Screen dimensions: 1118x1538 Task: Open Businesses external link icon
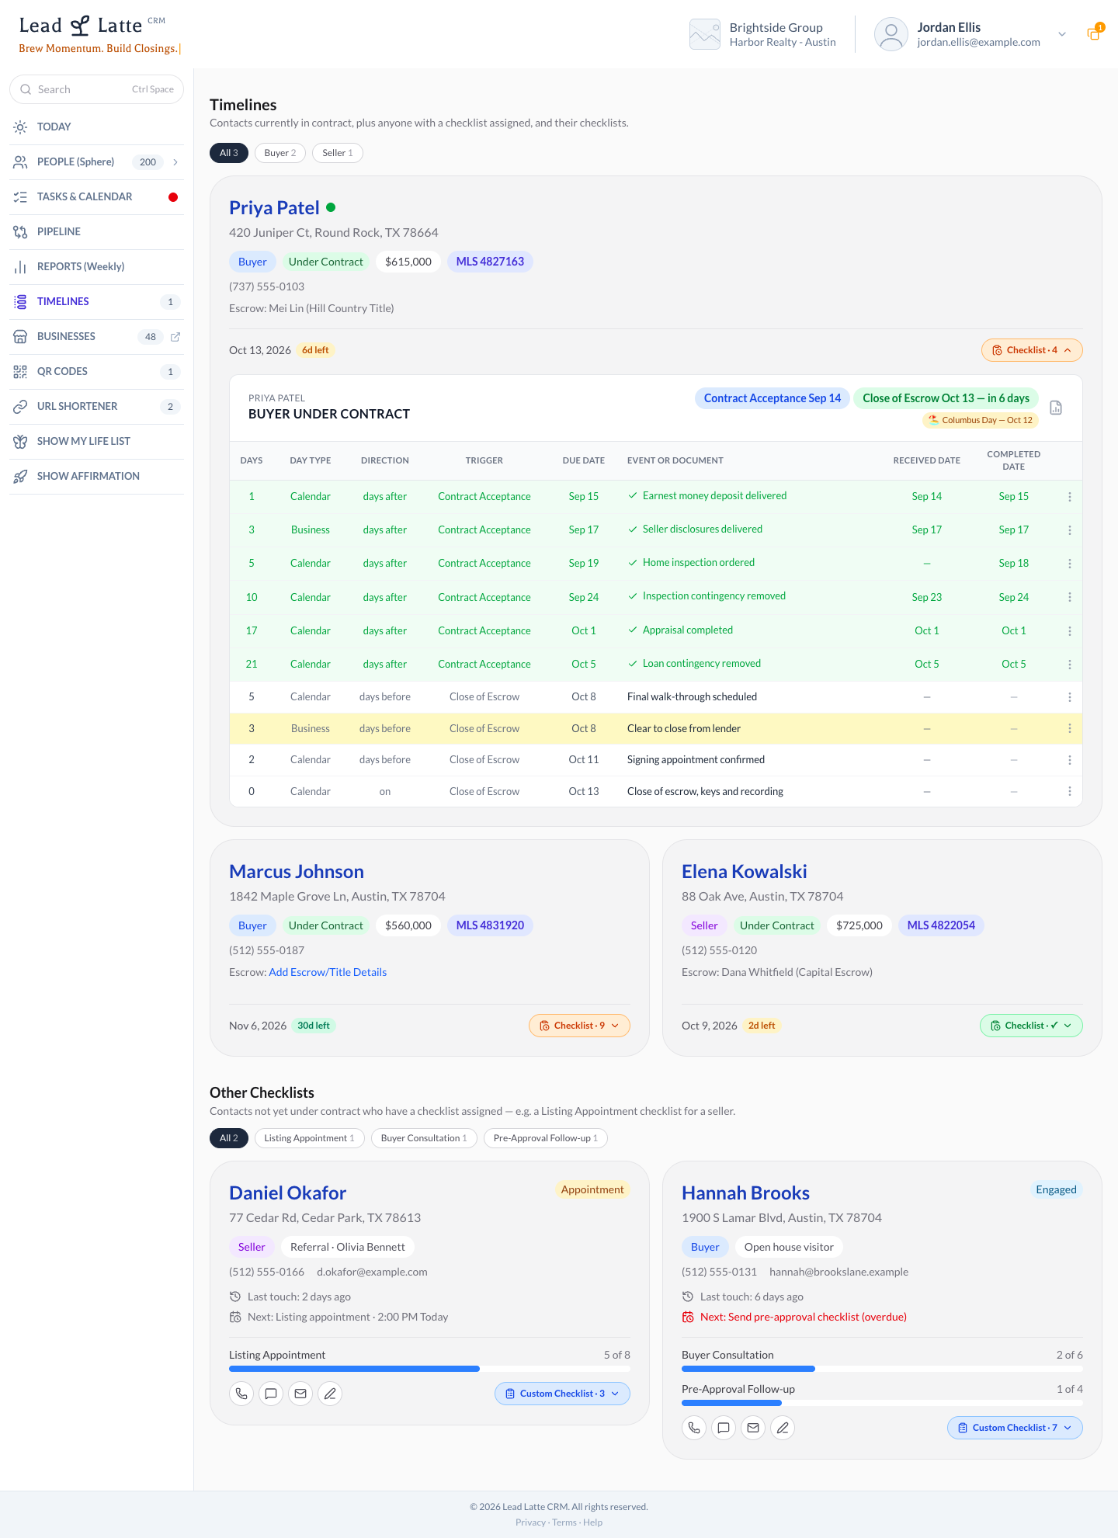[x=175, y=337]
